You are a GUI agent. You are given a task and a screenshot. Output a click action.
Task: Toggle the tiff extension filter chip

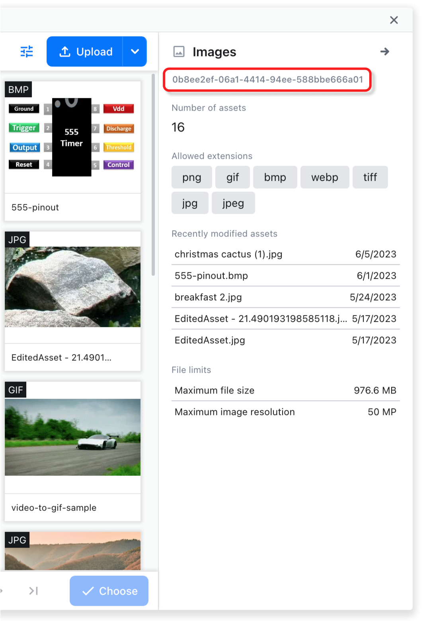click(x=370, y=177)
